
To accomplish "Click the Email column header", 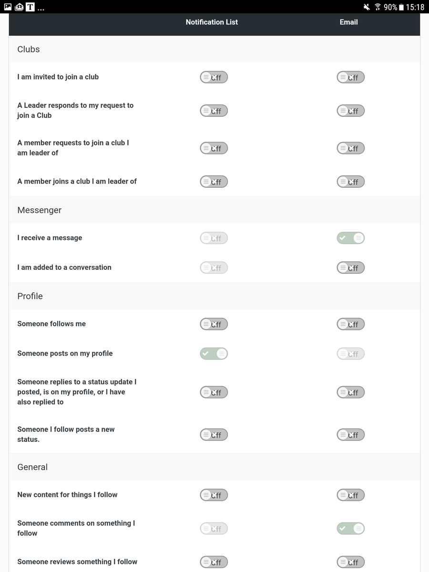I will (348, 22).
